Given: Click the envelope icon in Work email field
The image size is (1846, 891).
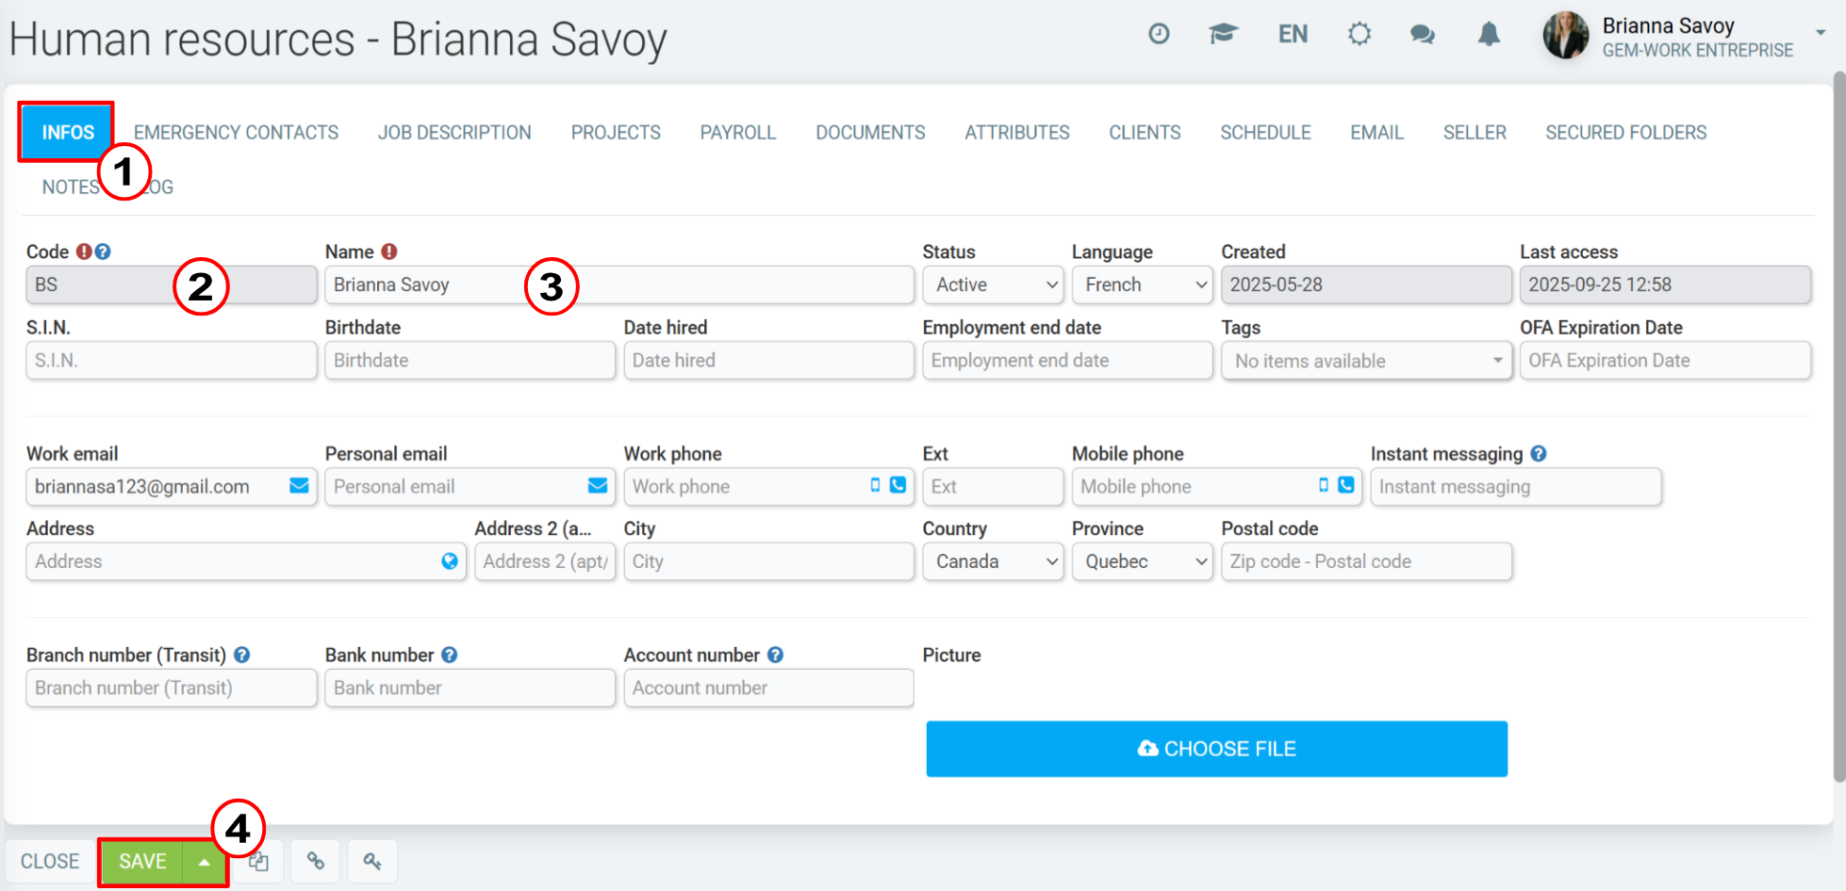Looking at the screenshot, I should pyautogui.click(x=299, y=486).
